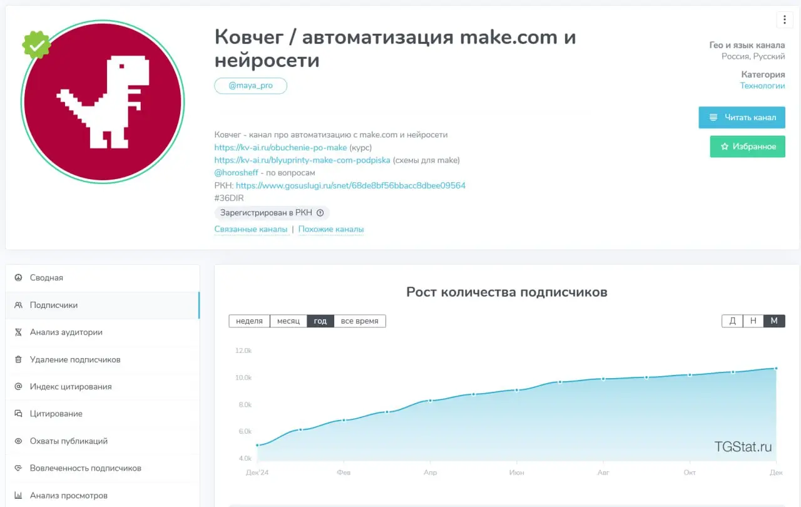Click the 'Технологии' category link
The width and height of the screenshot is (801, 507).
pos(762,86)
